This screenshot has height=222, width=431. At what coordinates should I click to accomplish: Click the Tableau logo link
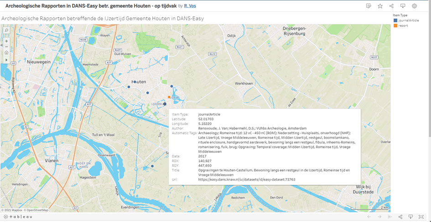coord(19,217)
